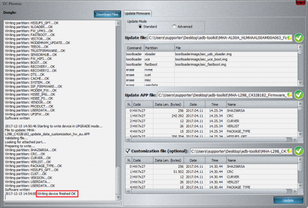Select the erase misc row
The height and width of the screenshot is (208, 308).
(x=211, y=80)
